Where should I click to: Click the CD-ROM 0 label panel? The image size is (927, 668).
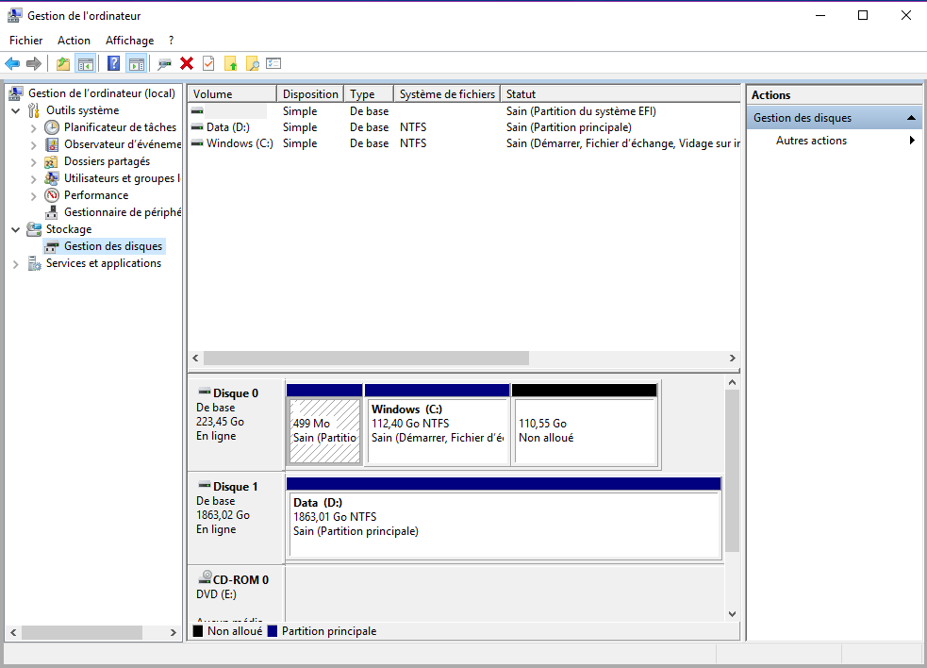point(237,593)
